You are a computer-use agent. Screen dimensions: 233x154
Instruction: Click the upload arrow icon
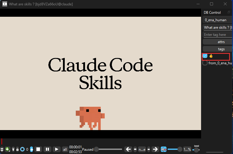[x=13, y=149]
